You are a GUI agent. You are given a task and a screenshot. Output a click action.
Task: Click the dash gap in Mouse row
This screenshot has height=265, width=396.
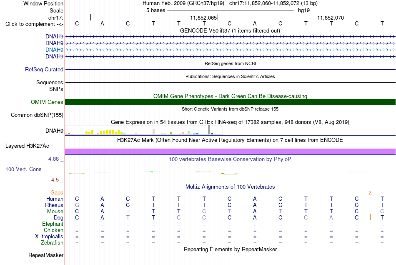128,212
